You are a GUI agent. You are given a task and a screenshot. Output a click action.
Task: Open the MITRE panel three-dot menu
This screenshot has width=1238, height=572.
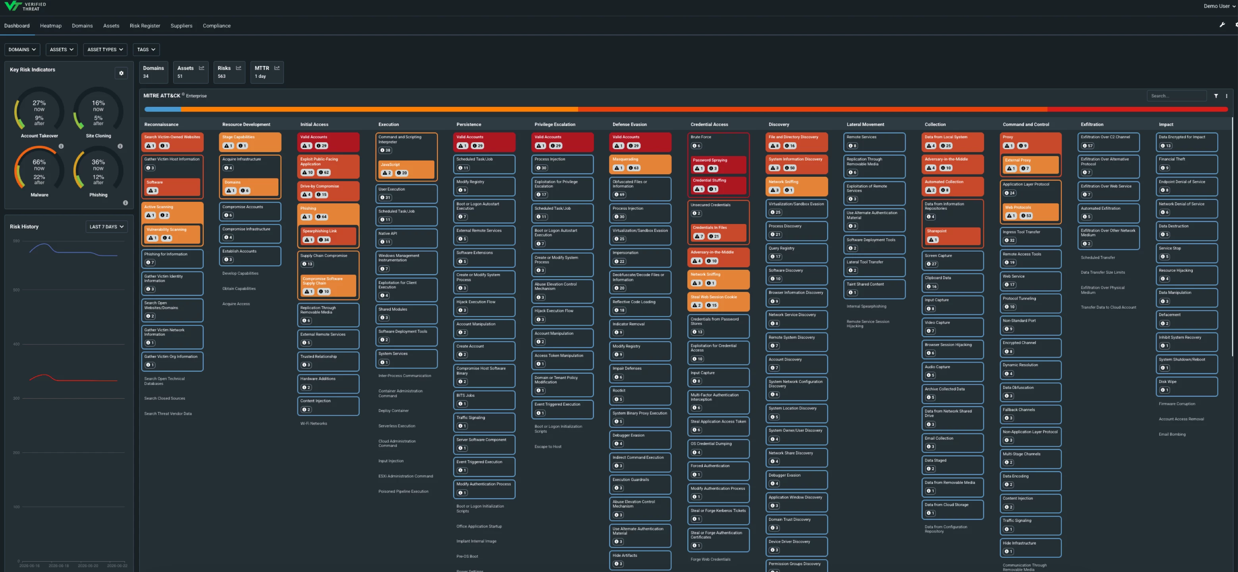tap(1226, 96)
